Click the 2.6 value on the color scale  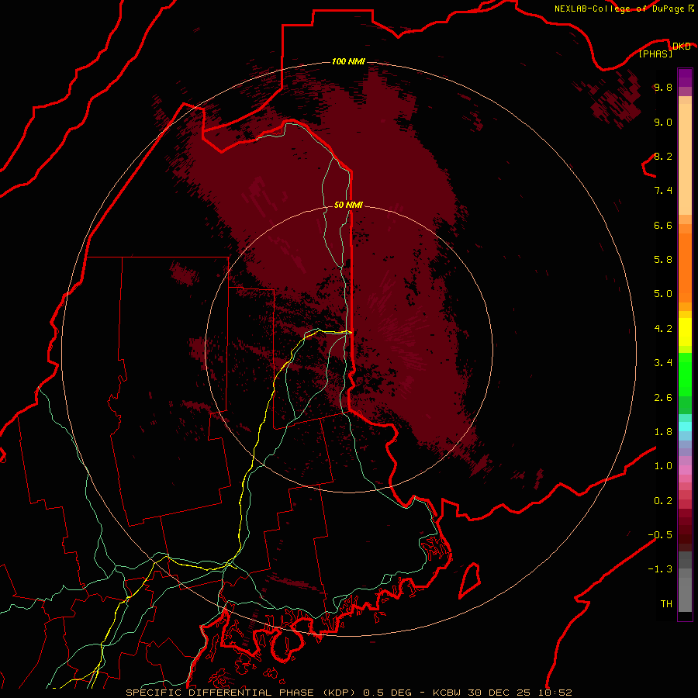(663, 398)
